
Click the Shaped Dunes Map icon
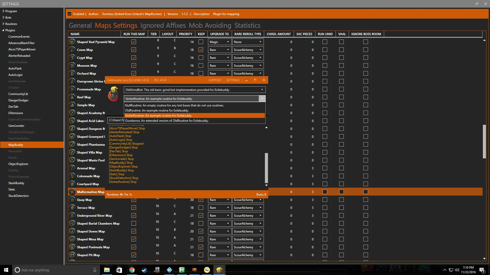[72, 231]
